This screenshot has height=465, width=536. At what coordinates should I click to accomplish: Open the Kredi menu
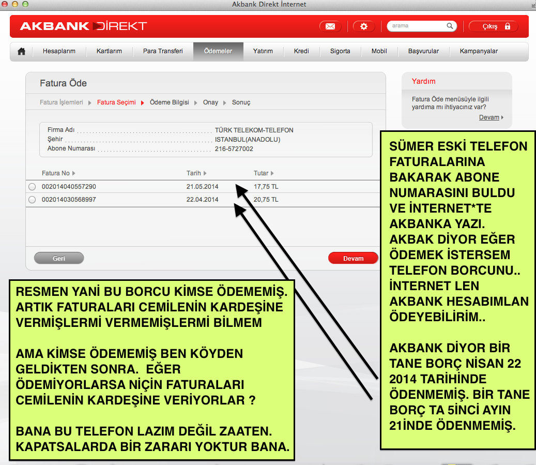(x=301, y=51)
